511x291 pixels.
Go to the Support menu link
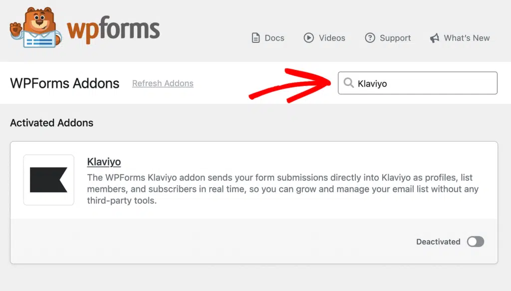coord(388,38)
